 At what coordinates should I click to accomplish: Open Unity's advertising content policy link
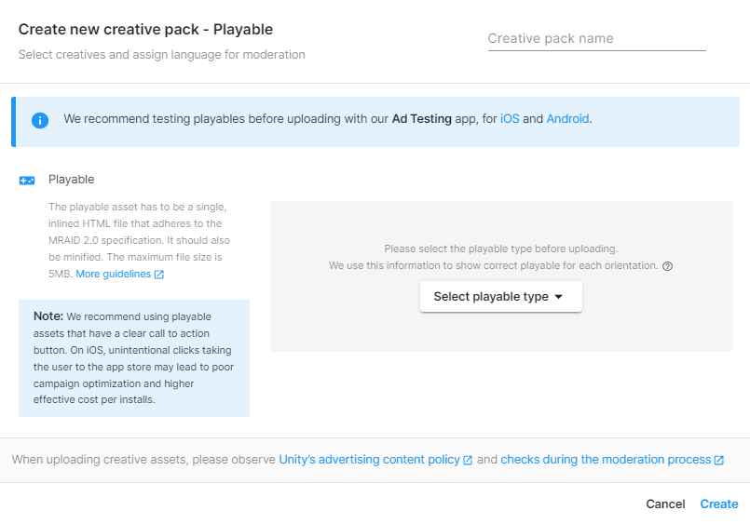pyautogui.click(x=369, y=460)
